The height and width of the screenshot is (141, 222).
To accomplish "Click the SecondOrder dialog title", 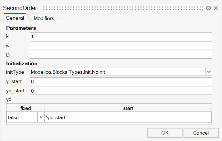I will (20, 8).
